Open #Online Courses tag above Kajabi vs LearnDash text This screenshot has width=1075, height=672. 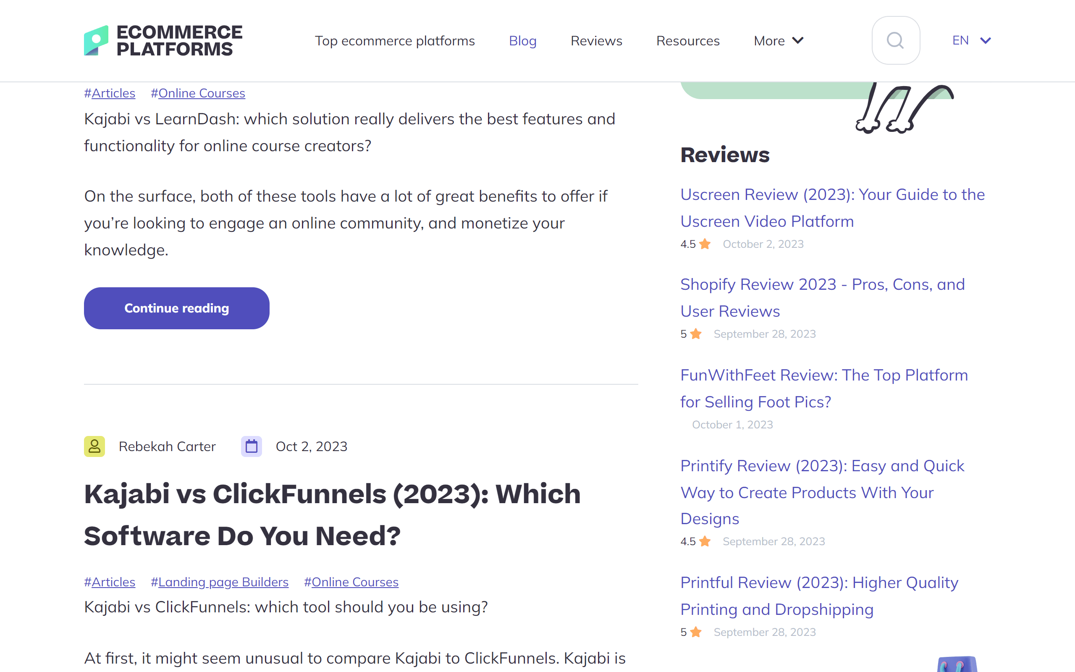(x=198, y=93)
